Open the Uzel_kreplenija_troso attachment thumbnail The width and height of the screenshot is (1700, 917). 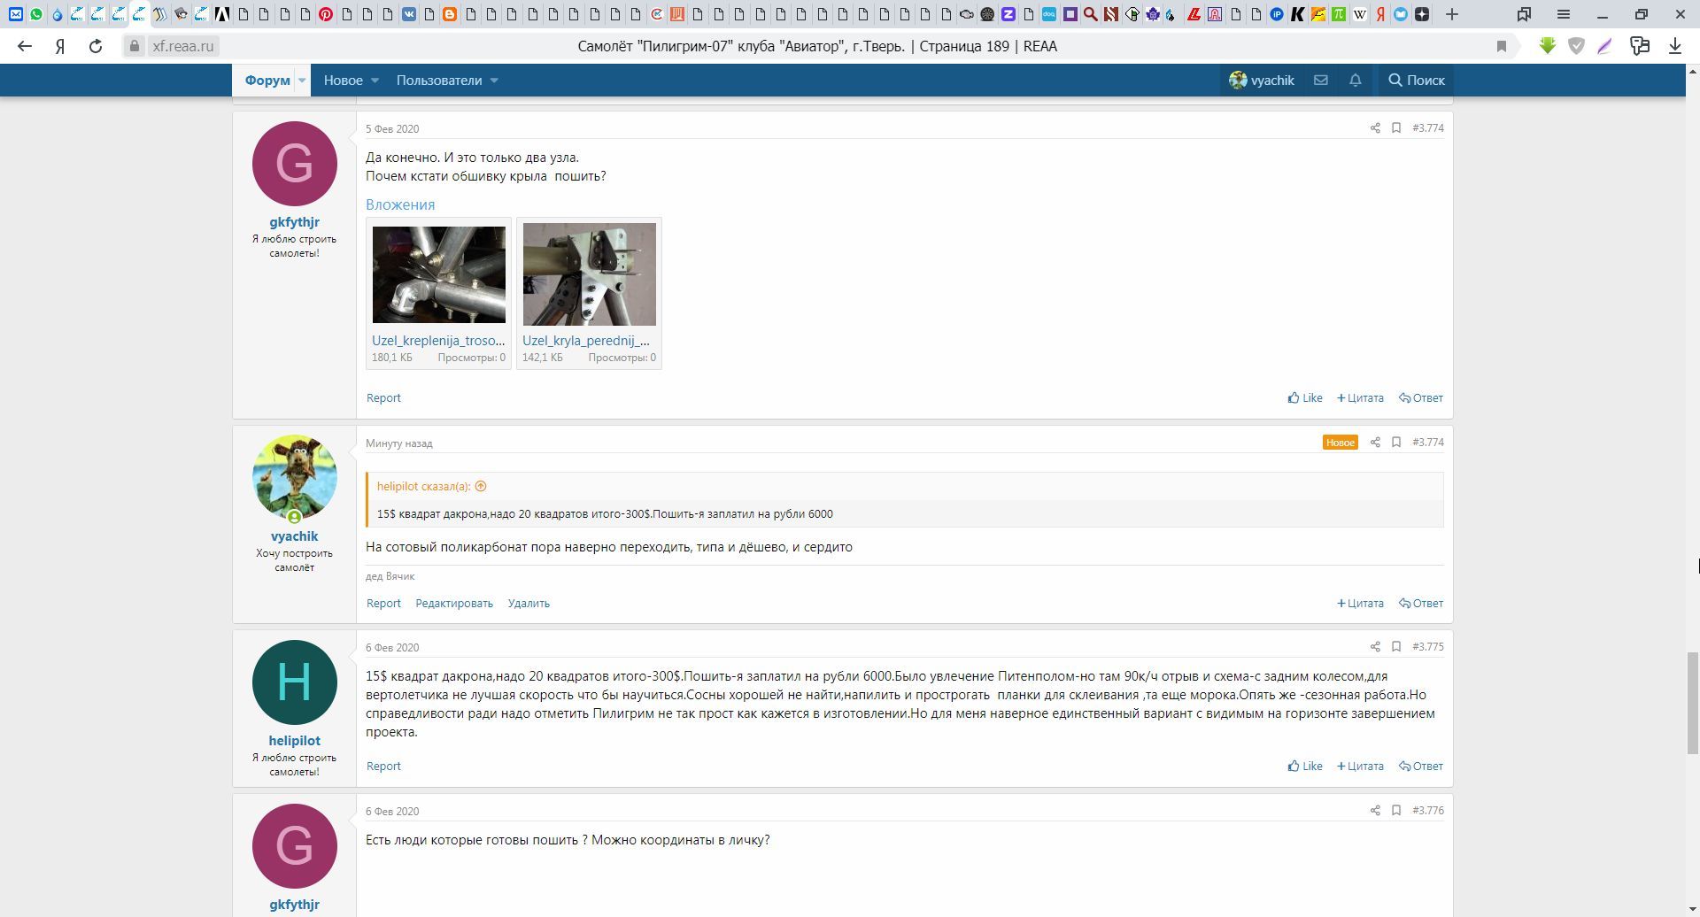438,275
